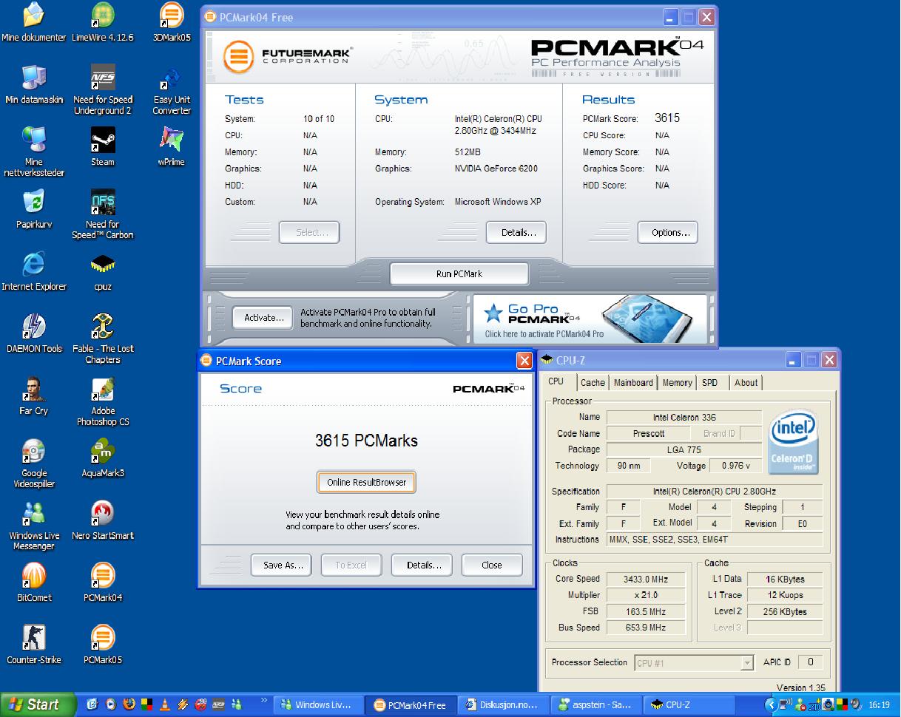The height and width of the screenshot is (717, 901).
Task: Open DAEMON Tools shortcut
Action: pos(34,333)
